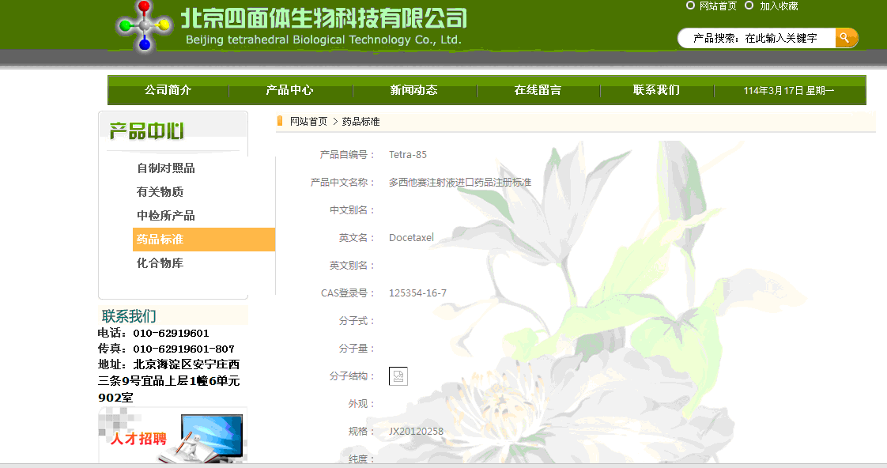Click highlighted 药品标准 sidebar item

(x=160, y=240)
